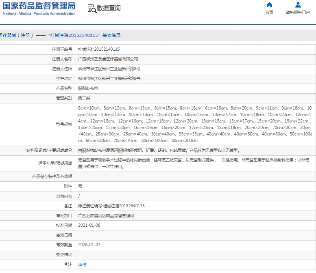Click the bulb icon next to 注
This screenshot has height=273, width=316.
[x=66, y=264]
